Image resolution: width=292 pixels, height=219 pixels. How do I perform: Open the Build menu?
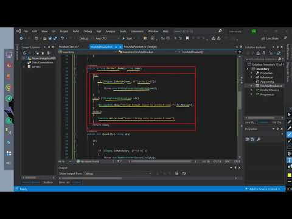point(76,31)
